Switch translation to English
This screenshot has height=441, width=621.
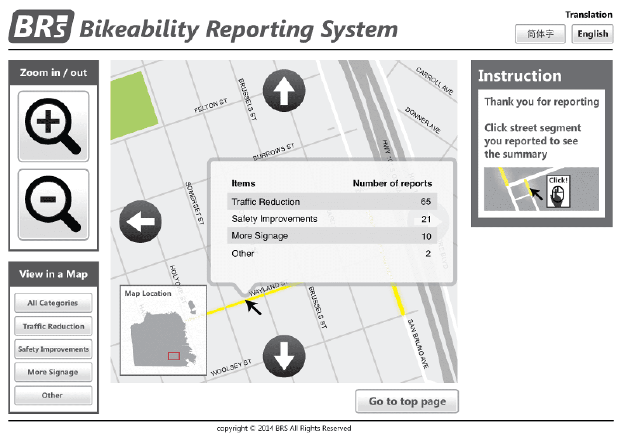tap(593, 34)
